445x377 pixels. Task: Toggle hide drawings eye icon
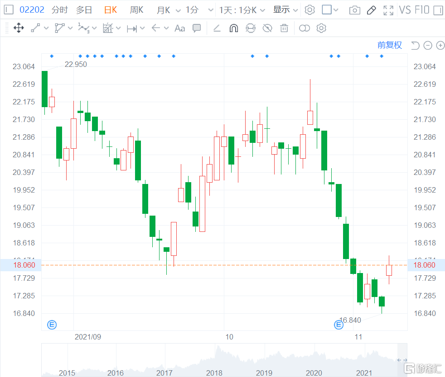pos(267,28)
